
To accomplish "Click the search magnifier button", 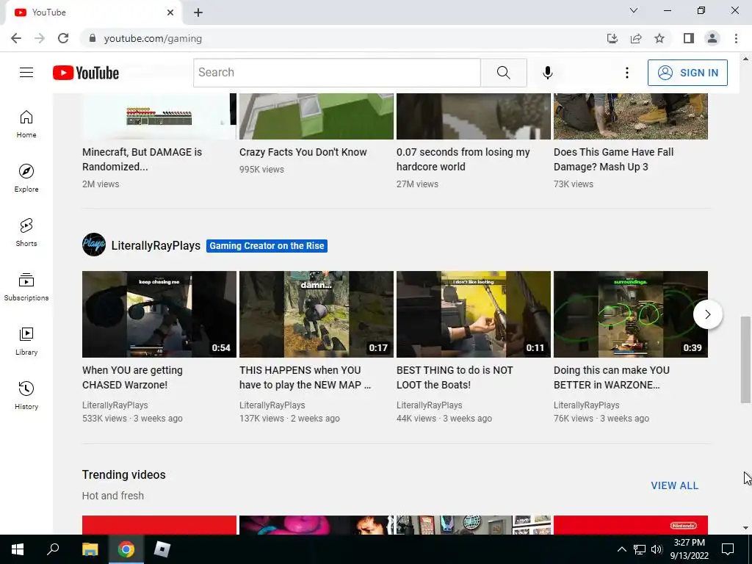I will pyautogui.click(x=504, y=73).
